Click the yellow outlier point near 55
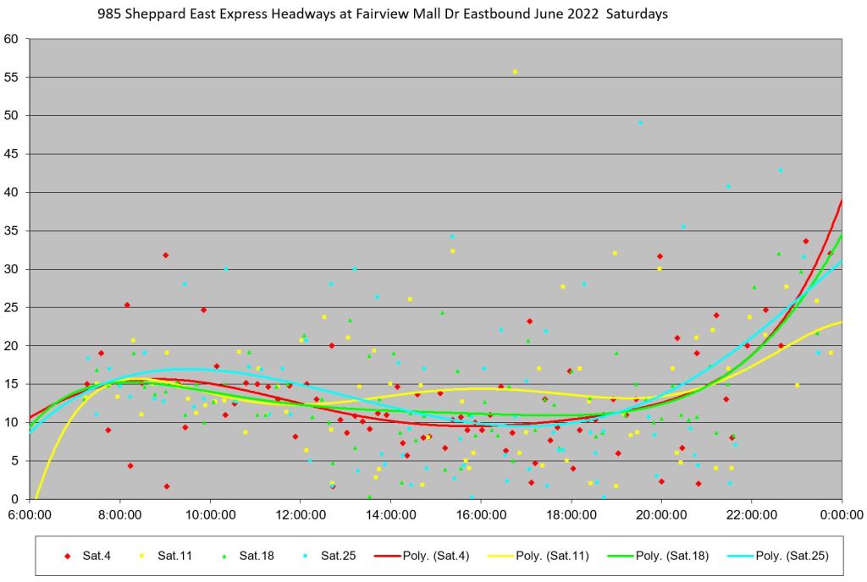This screenshot has width=867, height=582. pyautogui.click(x=515, y=72)
